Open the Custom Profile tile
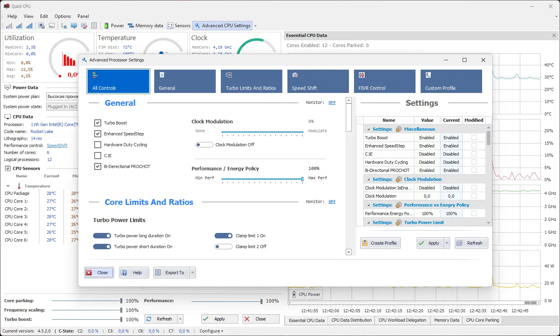560x336 pixels. point(451,81)
